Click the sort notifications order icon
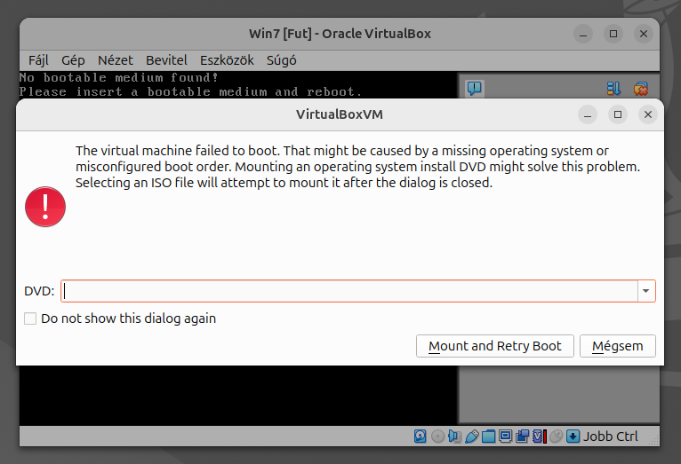The image size is (681, 464). coord(613,88)
